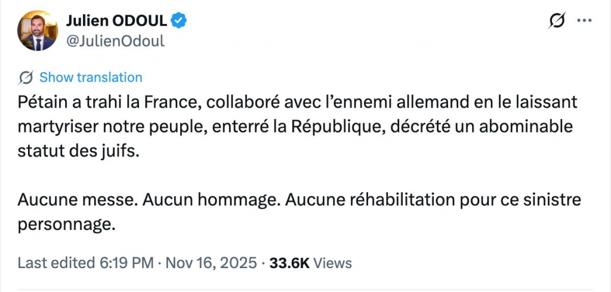Click the Show translation link
This screenshot has width=611, height=292.
click(91, 78)
